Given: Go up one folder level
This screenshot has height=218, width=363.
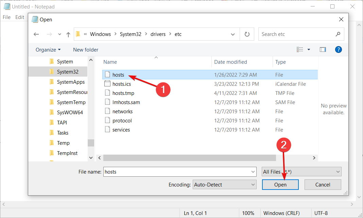Looking at the screenshot, I should point(68,34).
